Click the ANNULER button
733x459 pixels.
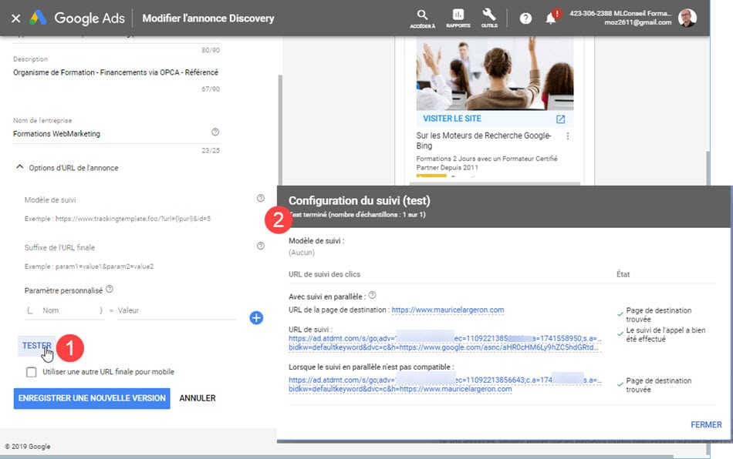tap(198, 398)
